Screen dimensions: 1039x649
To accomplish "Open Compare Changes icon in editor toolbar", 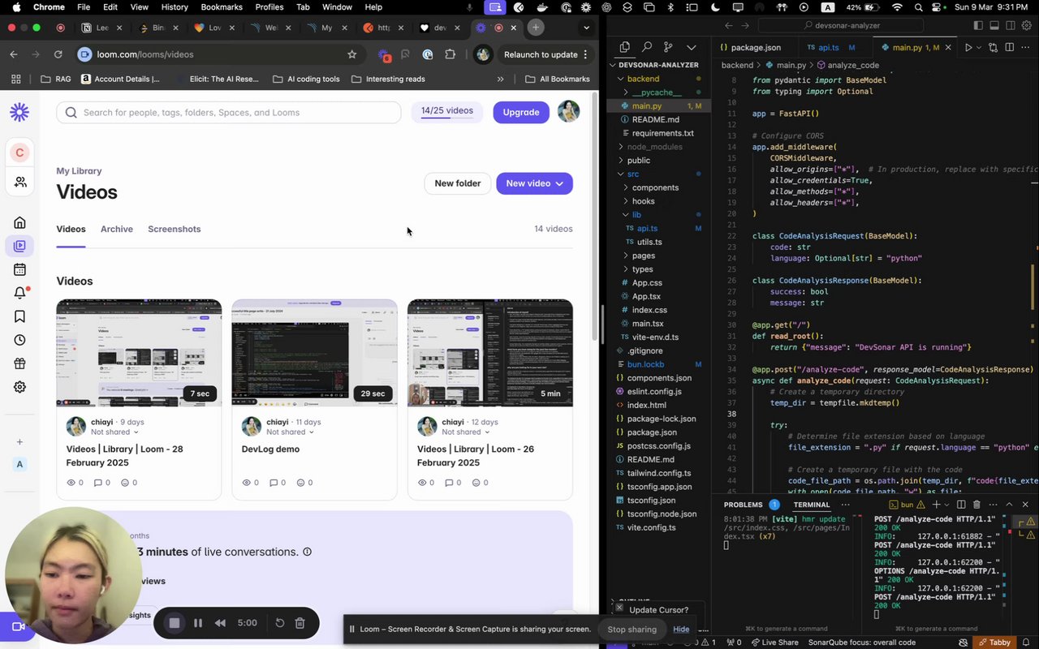I will pos(993,48).
